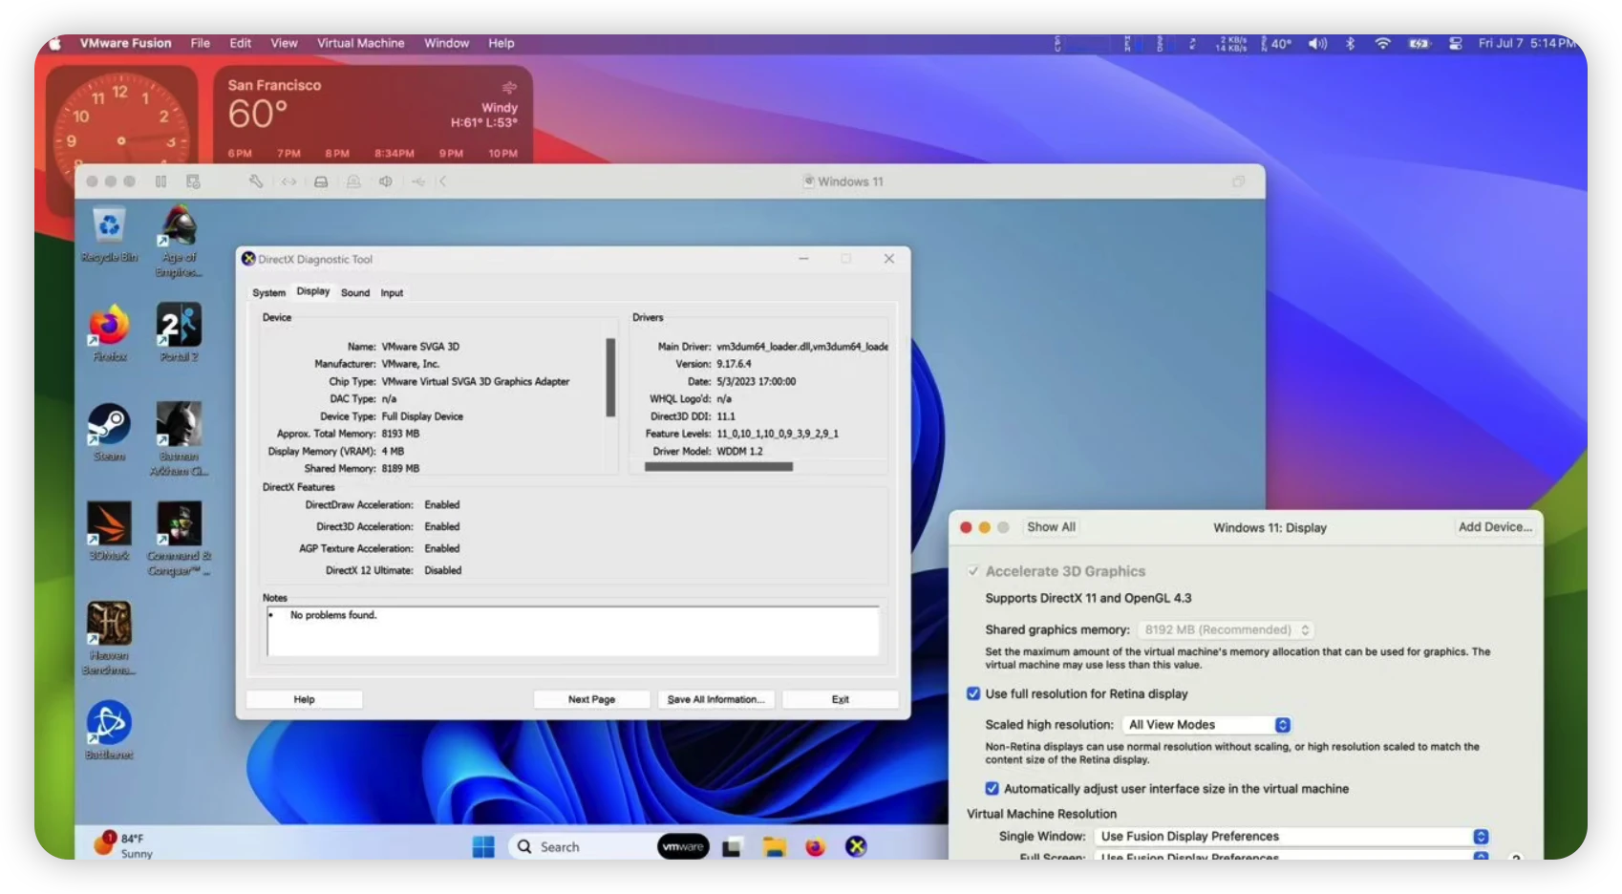1622x894 pixels.
Task: Pause the virtual machine using the toolbar icon
Action: [160, 181]
